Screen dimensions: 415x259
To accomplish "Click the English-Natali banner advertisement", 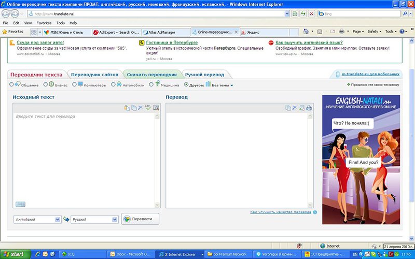I will click(361, 160).
